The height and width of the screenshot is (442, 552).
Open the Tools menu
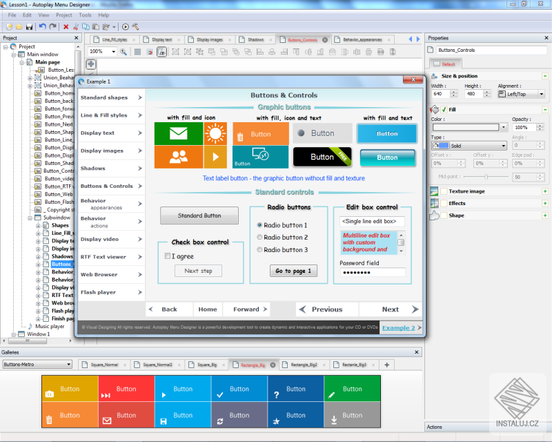[x=84, y=15]
